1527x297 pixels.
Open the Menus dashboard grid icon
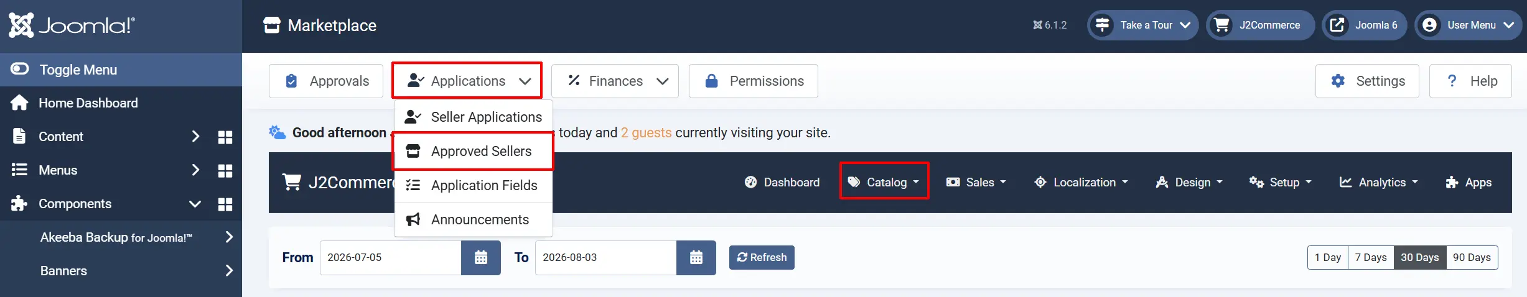tap(225, 171)
